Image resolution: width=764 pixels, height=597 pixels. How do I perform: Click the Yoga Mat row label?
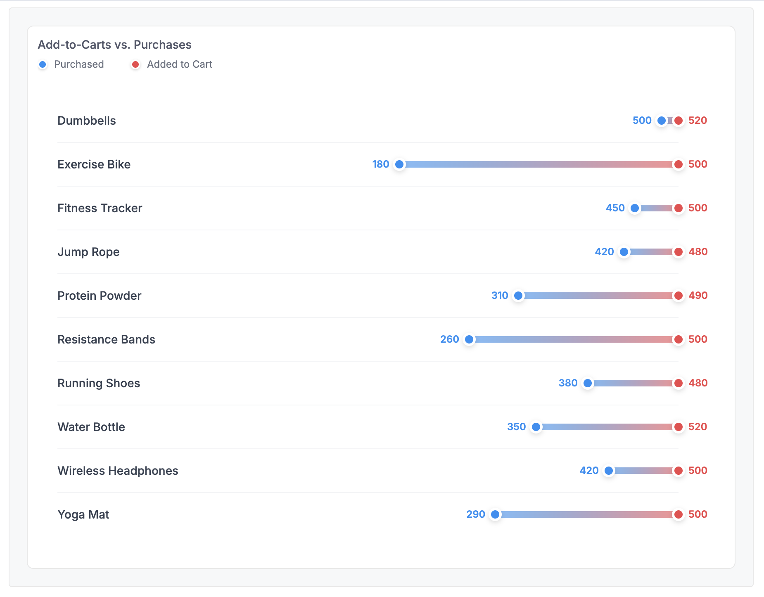tap(83, 514)
